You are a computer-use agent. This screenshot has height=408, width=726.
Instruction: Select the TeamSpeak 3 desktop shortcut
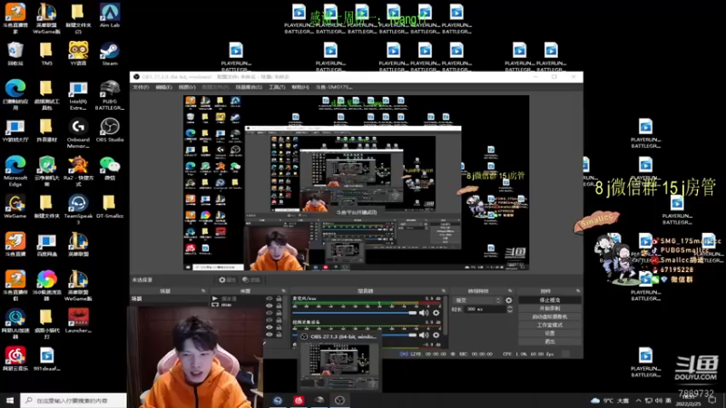[x=78, y=209]
